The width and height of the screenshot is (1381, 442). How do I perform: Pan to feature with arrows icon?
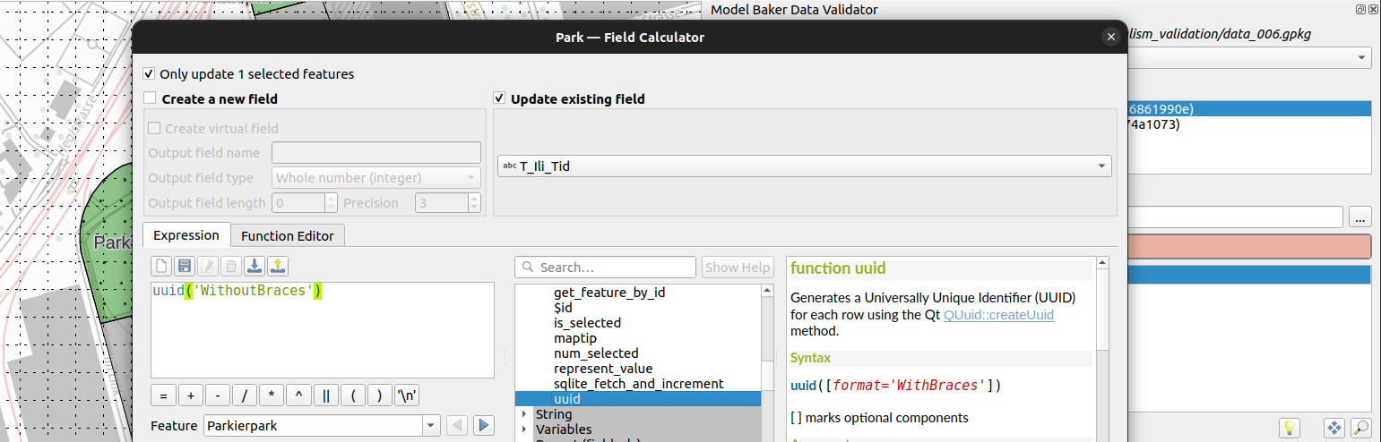[1334, 428]
